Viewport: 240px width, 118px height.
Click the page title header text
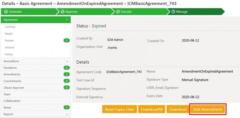point(89,4)
